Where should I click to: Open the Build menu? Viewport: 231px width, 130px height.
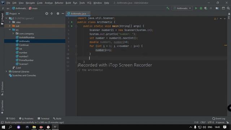[68, 3]
